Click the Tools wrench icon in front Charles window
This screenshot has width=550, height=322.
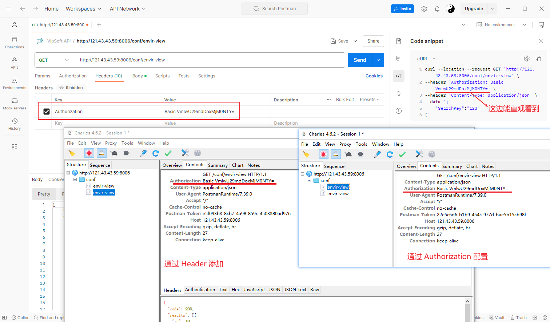tap(419, 154)
